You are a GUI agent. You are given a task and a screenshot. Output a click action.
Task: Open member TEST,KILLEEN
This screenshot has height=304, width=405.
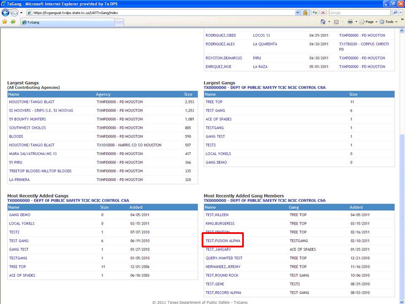217,215
